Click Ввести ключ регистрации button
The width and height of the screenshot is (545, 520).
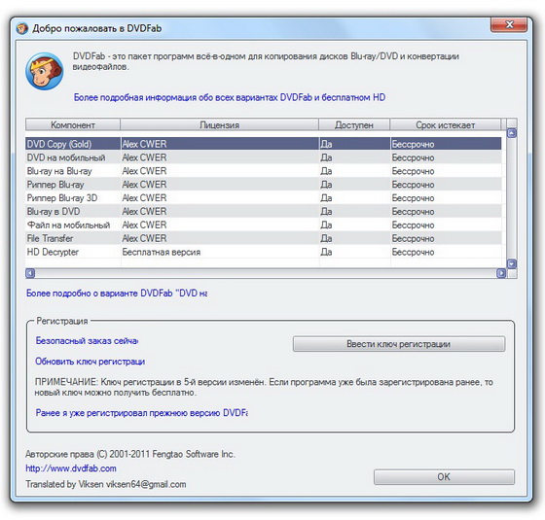point(399,344)
